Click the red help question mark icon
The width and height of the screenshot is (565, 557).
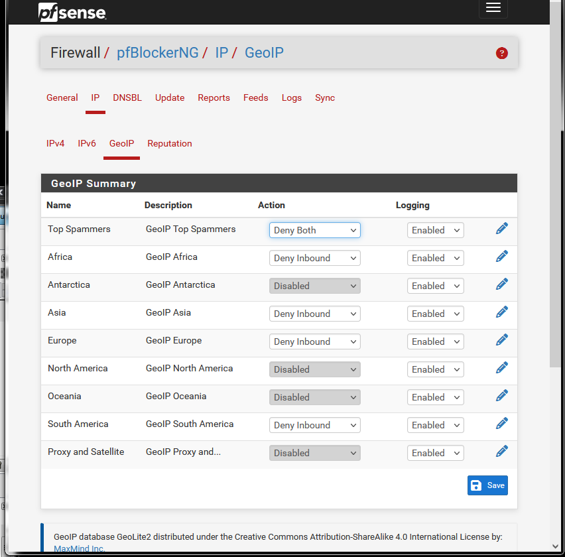pos(501,53)
